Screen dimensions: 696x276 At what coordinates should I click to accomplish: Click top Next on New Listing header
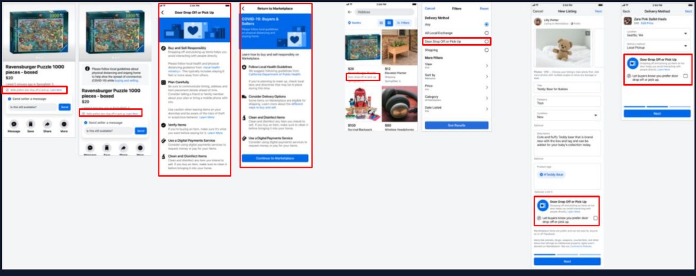pyautogui.click(x=598, y=11)
